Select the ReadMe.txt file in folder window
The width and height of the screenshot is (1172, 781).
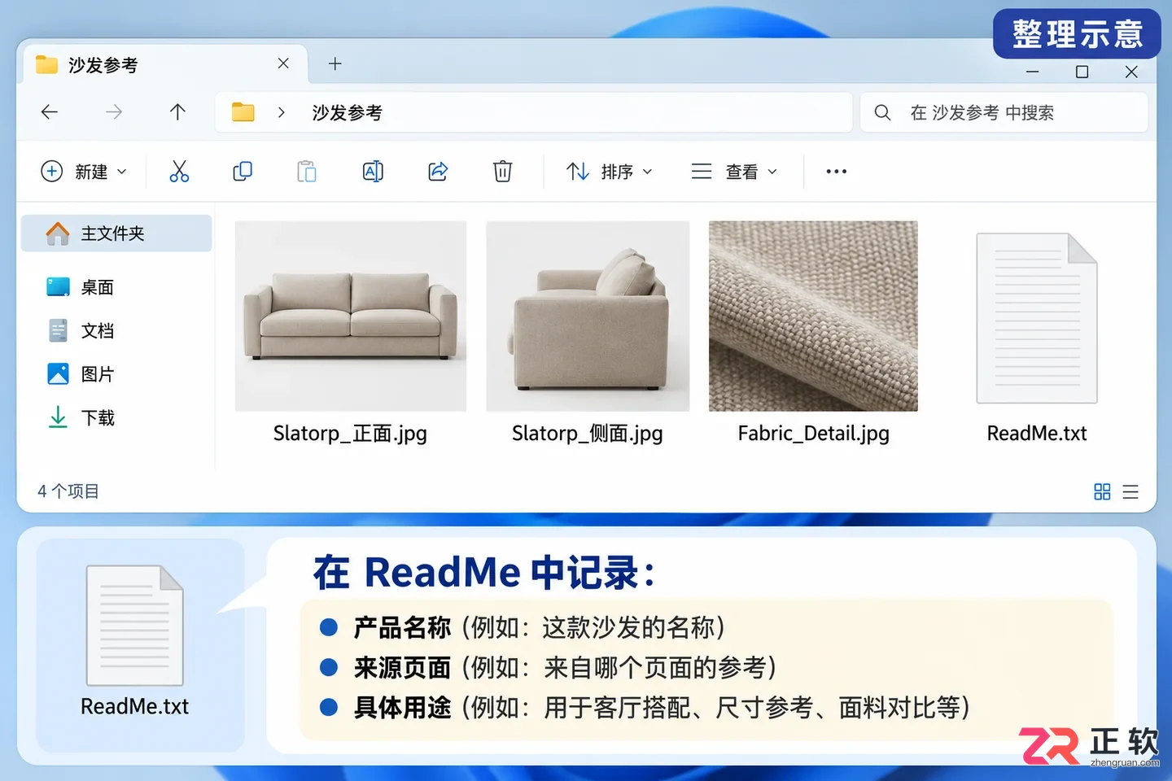point(1037,318)
